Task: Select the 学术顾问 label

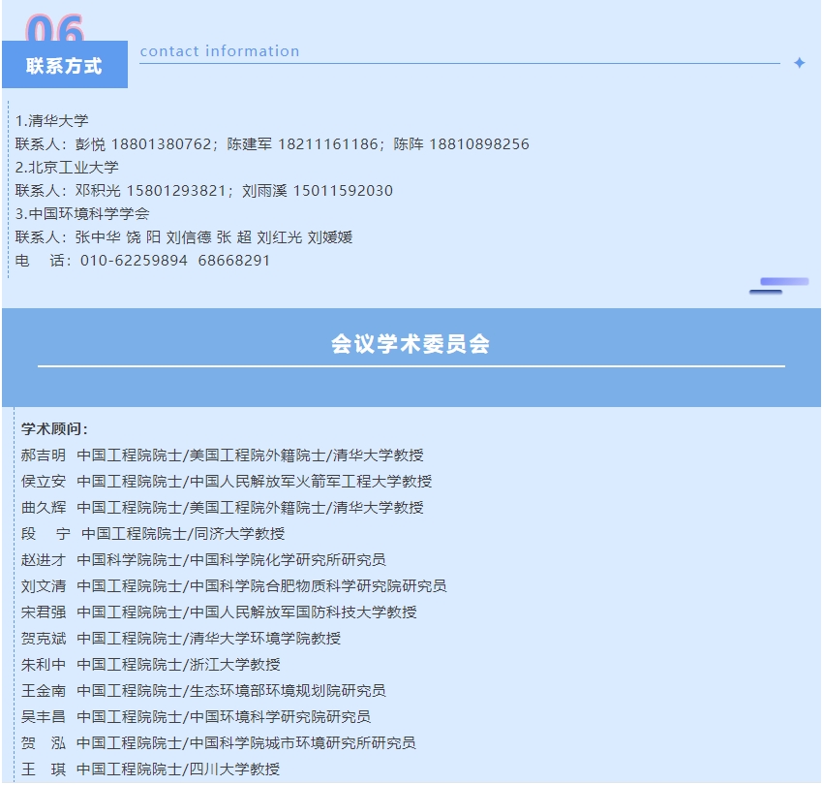Action: click(x=54, y=428)
